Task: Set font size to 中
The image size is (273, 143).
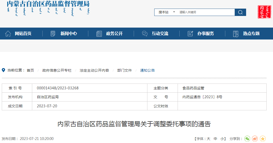Action: tap(215, 139)
